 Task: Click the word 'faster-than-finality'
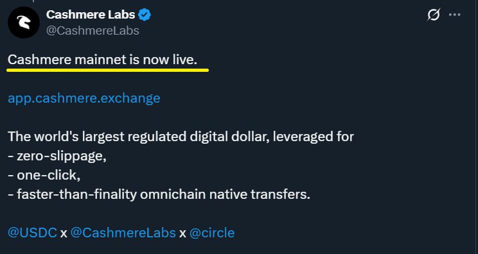[77, 195]
